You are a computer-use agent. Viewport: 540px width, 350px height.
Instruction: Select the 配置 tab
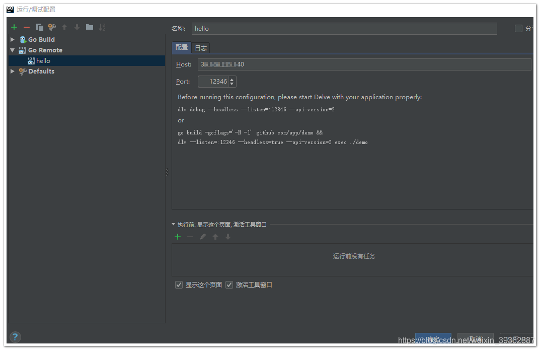coord(181,47)
